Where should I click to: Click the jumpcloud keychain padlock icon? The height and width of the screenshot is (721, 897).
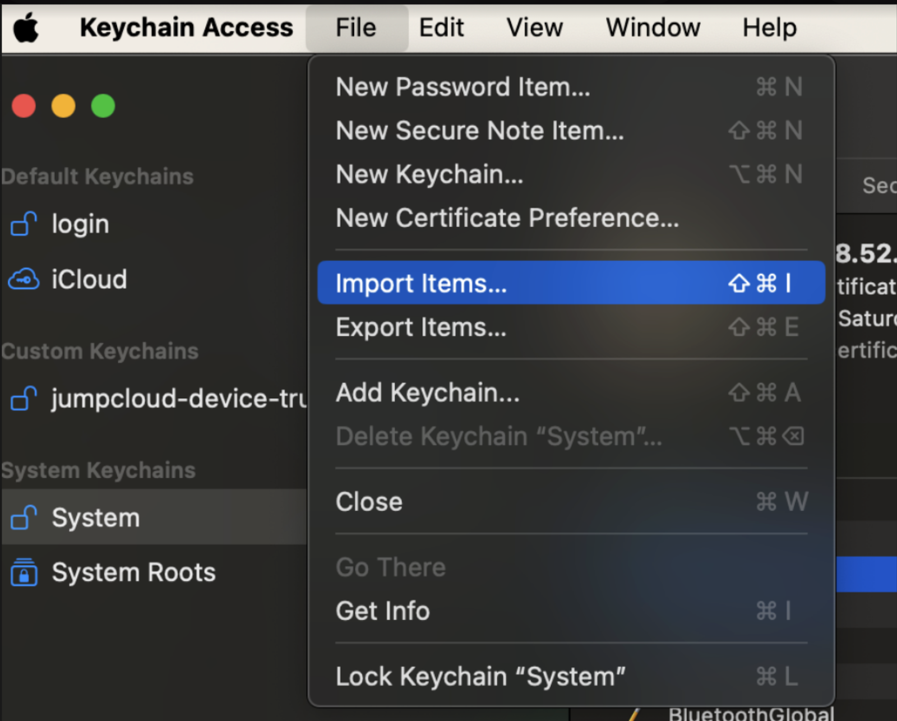pos(24,398)
